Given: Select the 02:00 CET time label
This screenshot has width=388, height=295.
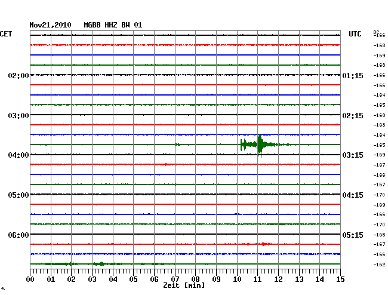Looking at the screenshot, I should pos(19,75).
